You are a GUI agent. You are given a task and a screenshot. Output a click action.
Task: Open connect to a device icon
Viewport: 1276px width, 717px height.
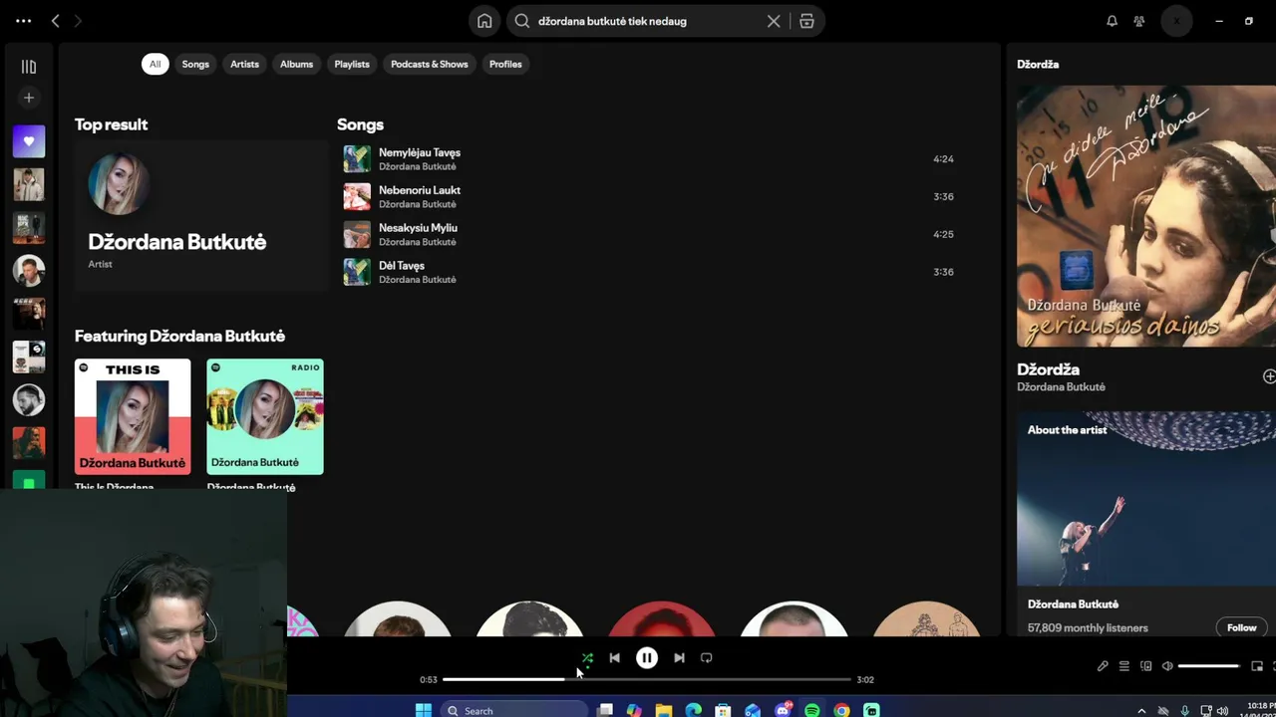coord(1146,666)
